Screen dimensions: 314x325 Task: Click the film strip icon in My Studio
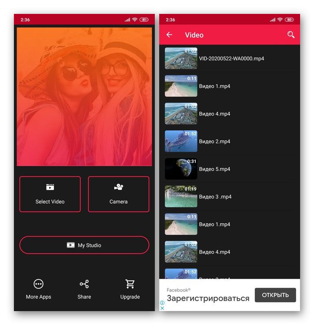pos(70,245)
